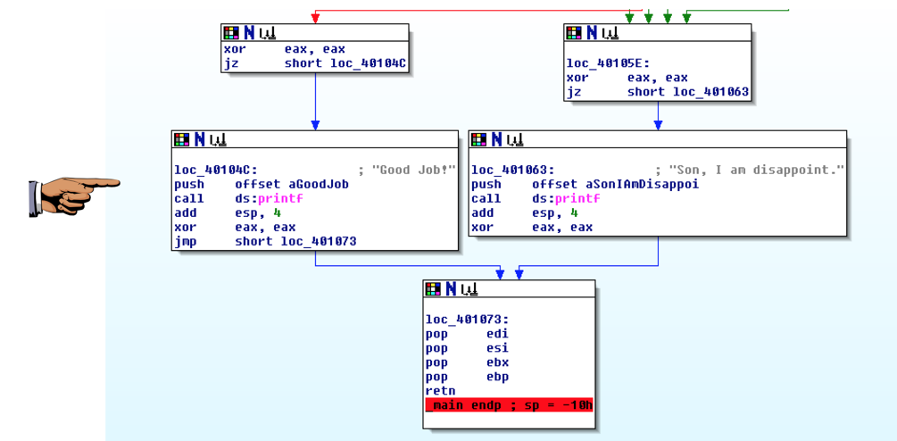Click the color palette icon on the loc_401063 node
The width and height of the screenshot is (897, 441).
478,139
